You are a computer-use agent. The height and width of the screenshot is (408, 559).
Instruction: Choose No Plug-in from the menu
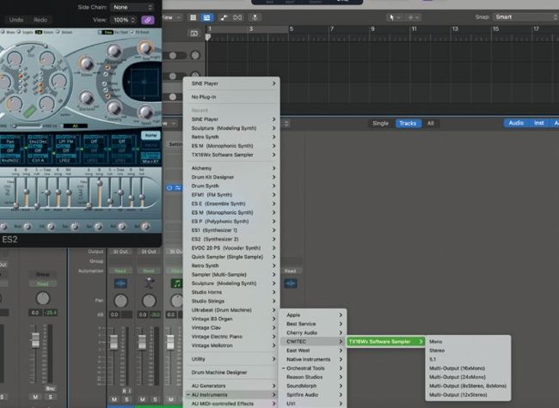pos(231,97)
